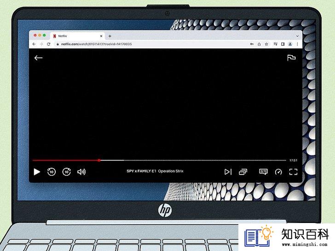This screenshot has width=335, height=251.
Task: Open the playback speed control
Action: click(x=278, y=172)
